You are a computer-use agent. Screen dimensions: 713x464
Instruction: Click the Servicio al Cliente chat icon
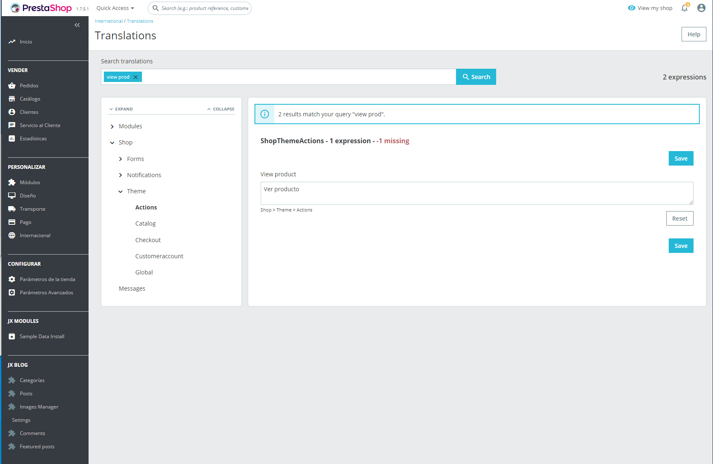(x=12, y=125)
